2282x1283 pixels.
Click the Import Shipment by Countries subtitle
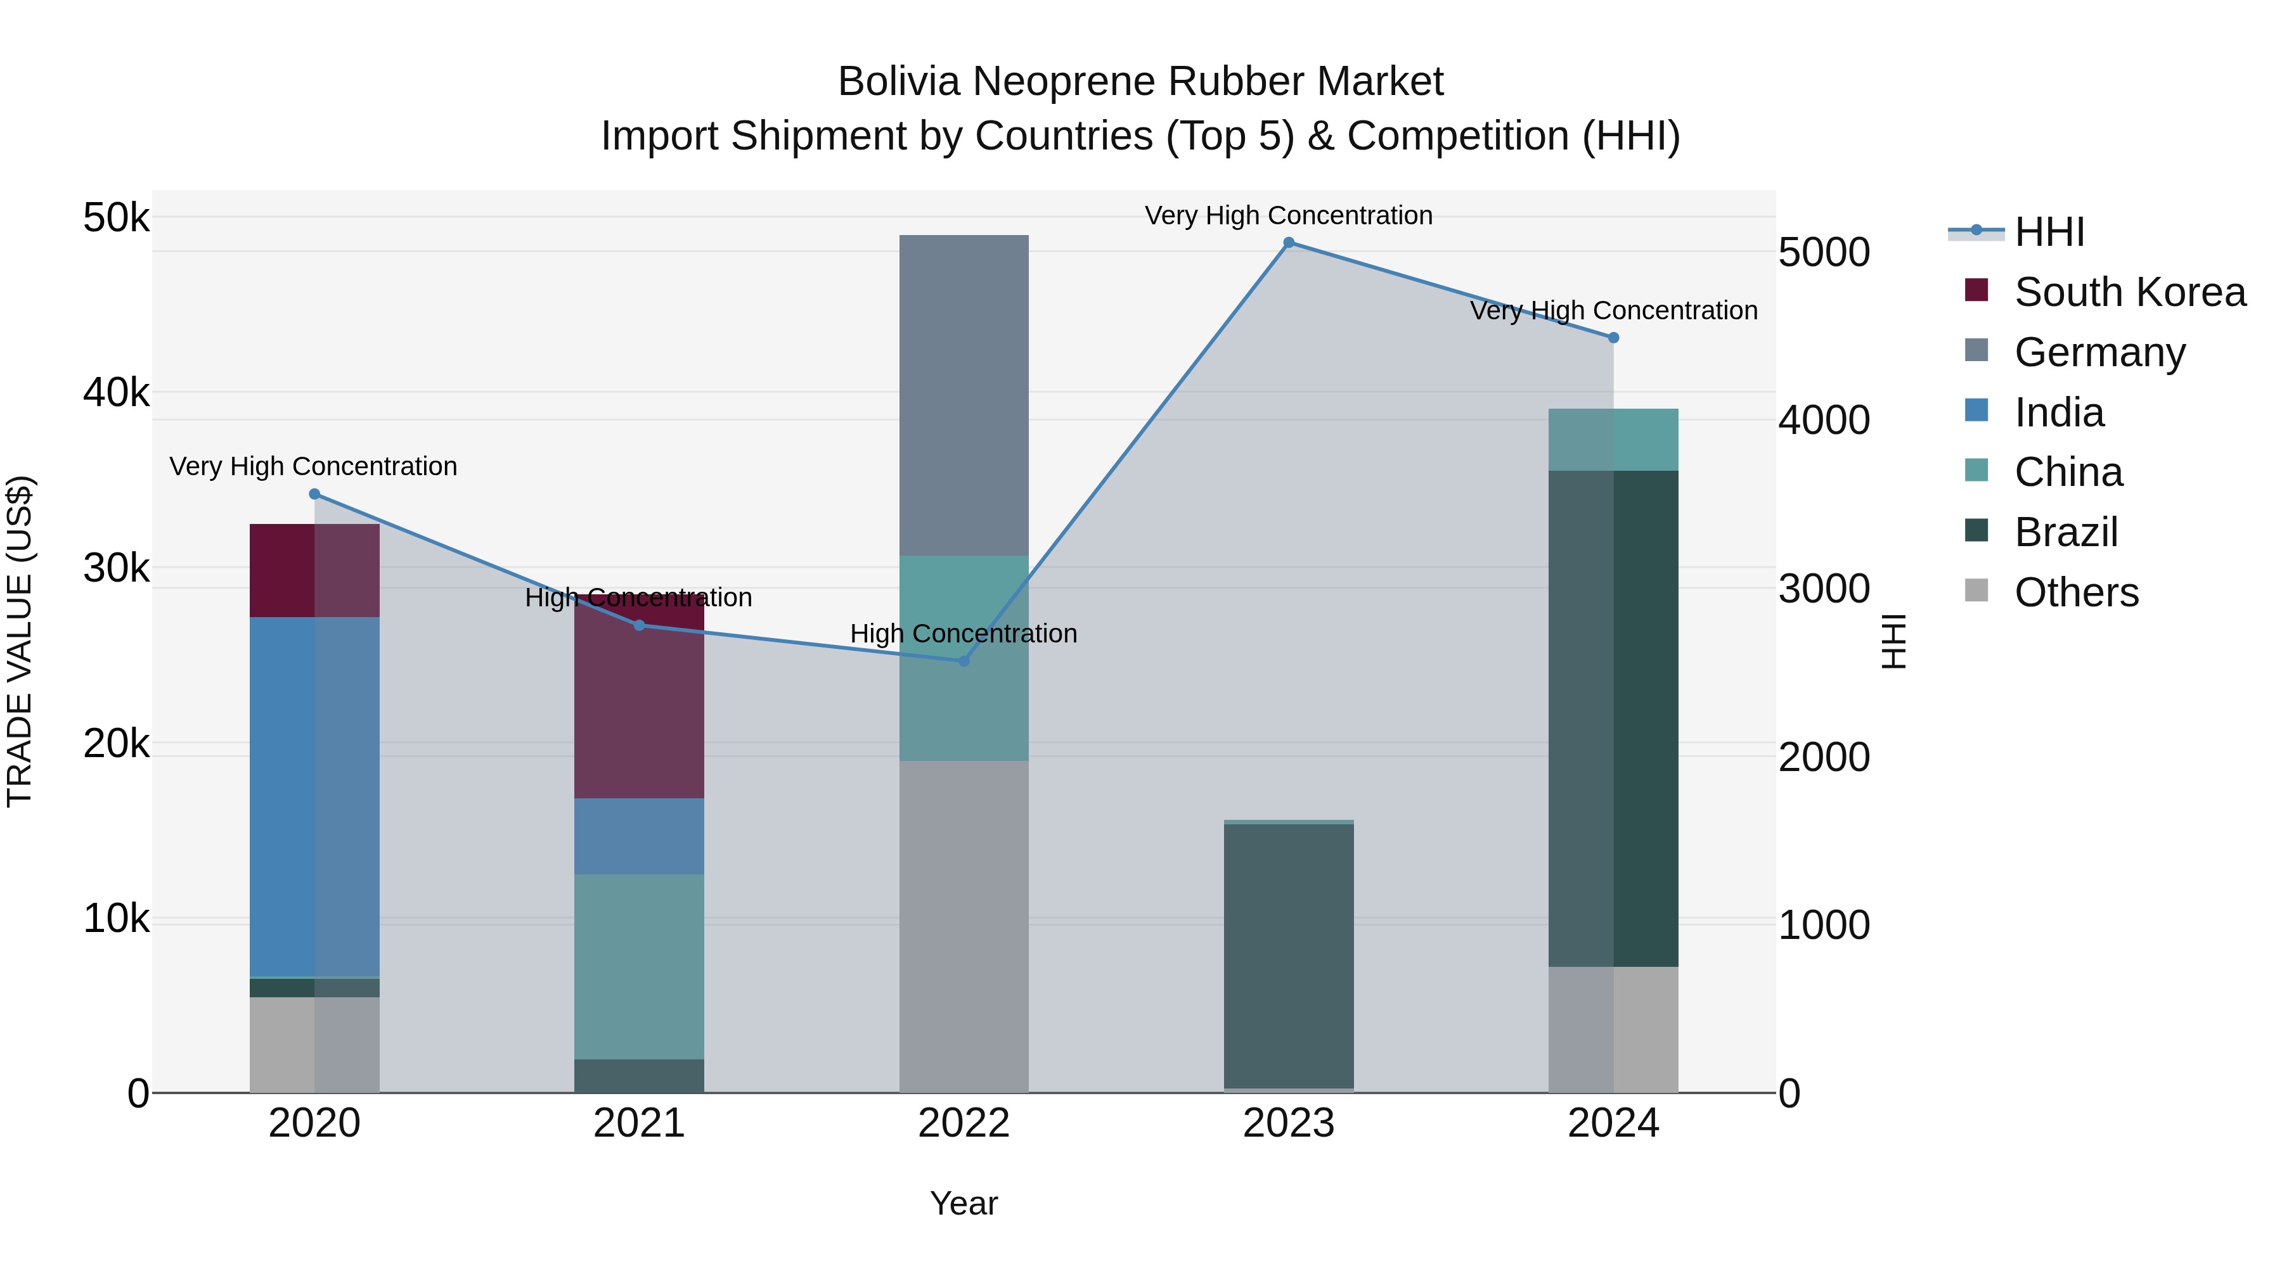[1141, 136]
